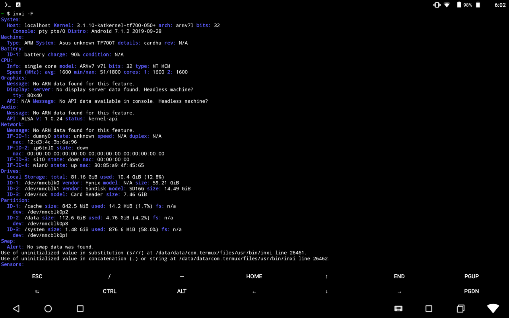
Task: Click the 'Battery:' heading
Action: coord(13,48)
